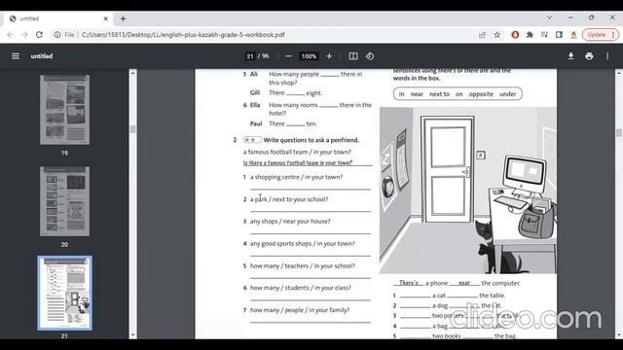Open a new browser tab
Viewport: 623px width, 350px height.
pos(123,18)
